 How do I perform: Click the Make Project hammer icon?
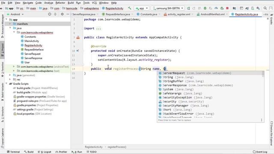tap(129, 8)
